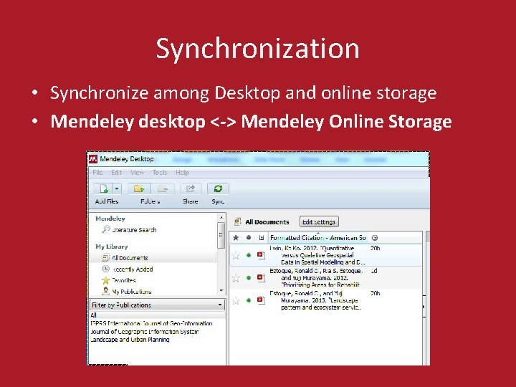Screen dimensions: 516x387
Task: Click the Mendeley Desktop logo icon
Action: point(93,159)
